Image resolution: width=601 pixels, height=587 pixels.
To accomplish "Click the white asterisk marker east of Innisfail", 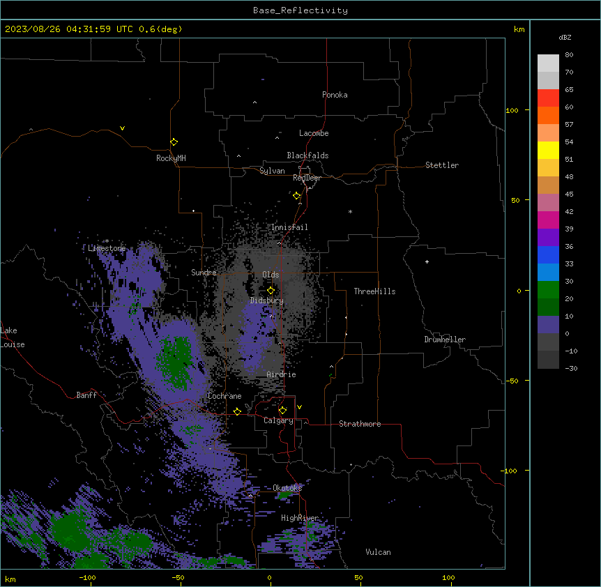I will coord(350,211).
